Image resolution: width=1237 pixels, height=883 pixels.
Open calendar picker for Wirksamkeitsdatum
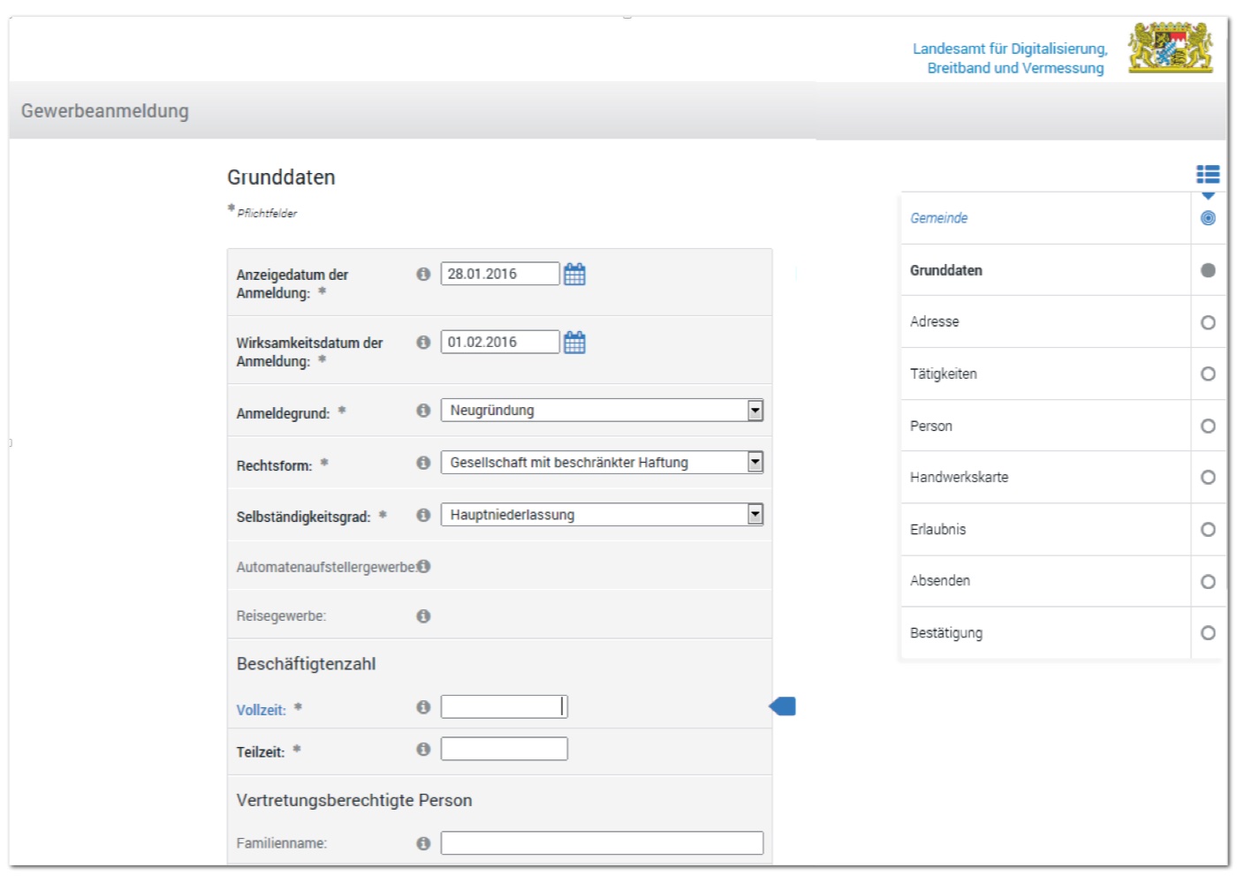(x=574, y=343)
